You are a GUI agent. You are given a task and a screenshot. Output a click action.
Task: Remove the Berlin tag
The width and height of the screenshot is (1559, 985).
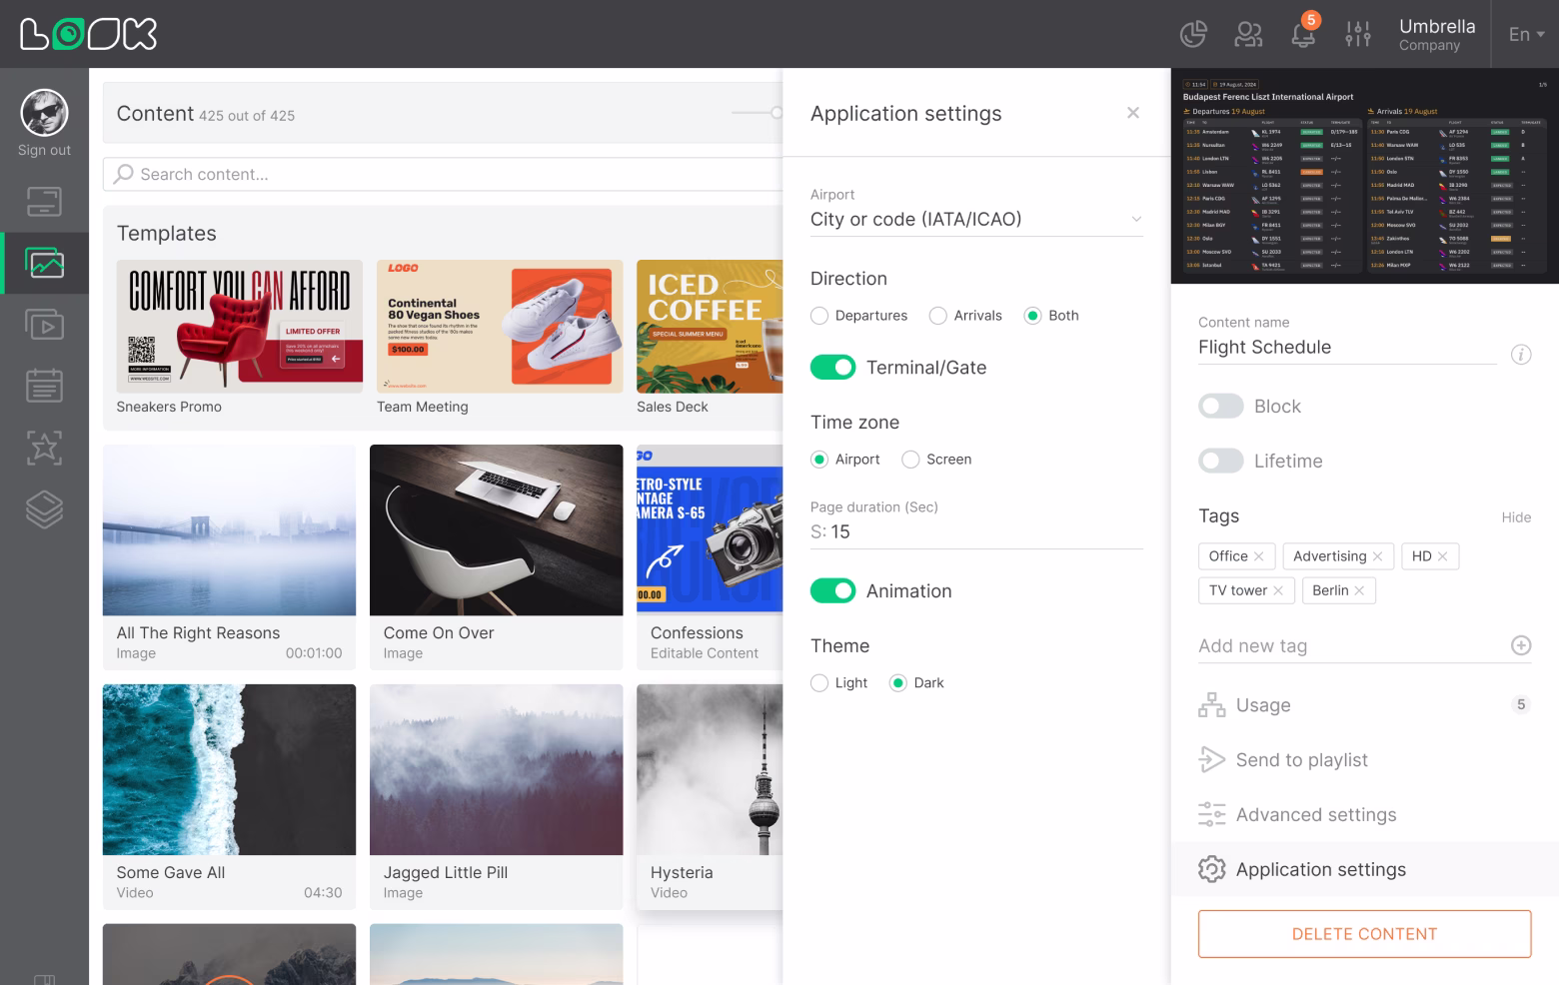pos(1359,590)
